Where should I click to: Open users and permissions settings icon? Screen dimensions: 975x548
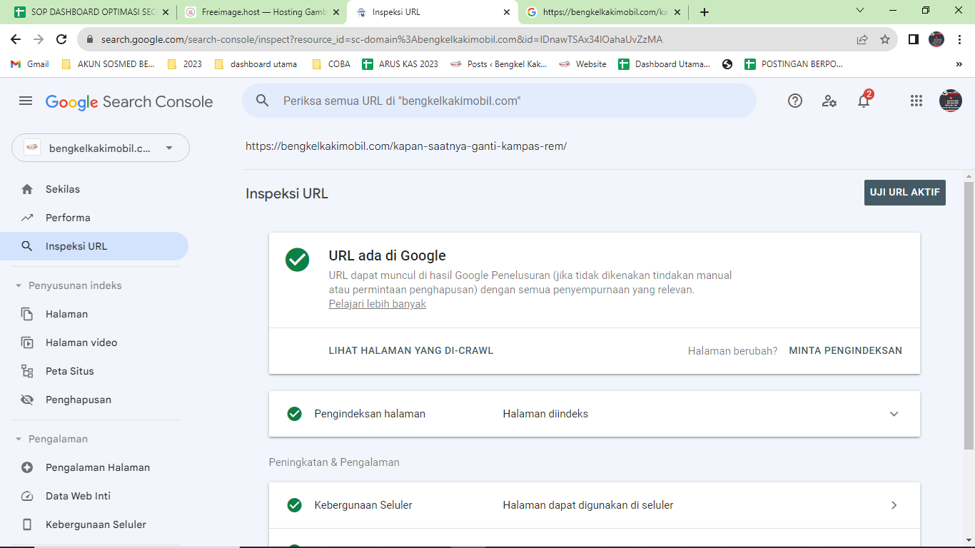[x=829, y=101]
